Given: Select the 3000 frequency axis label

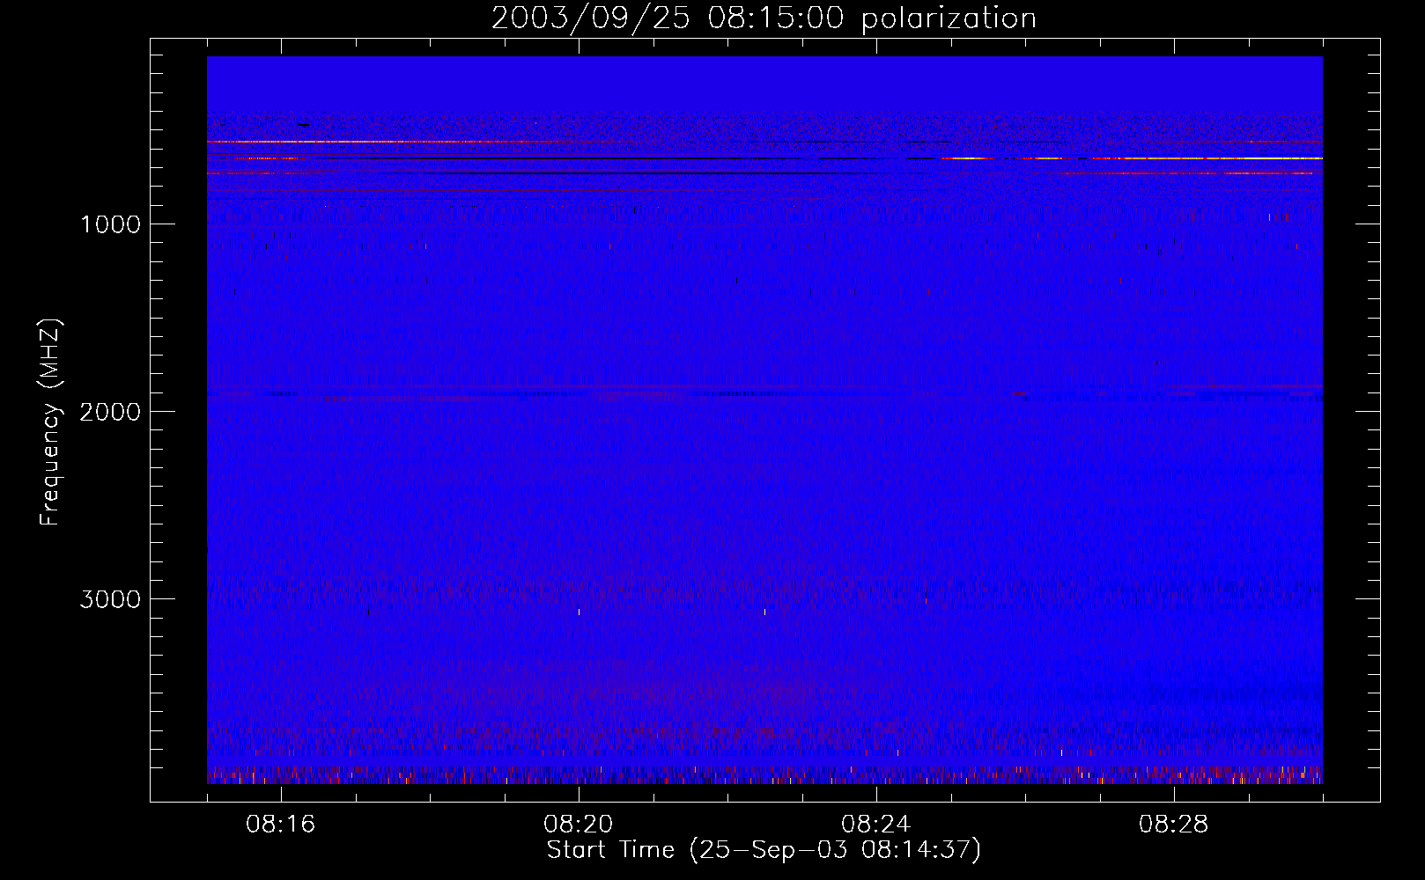Looking at the screenshot, I should point(110,599).
